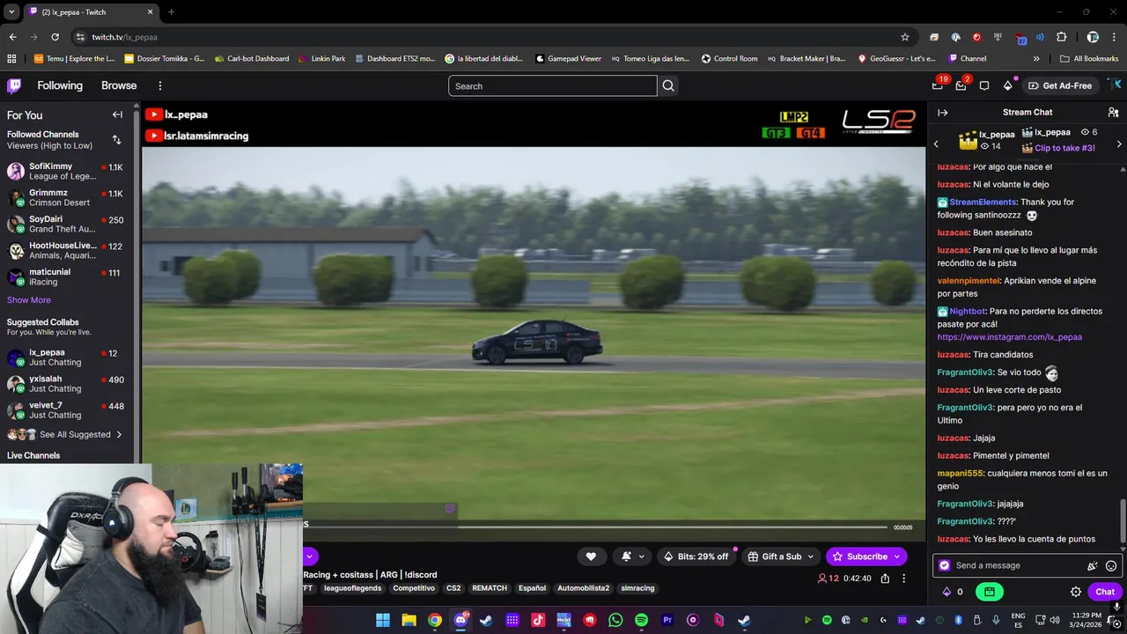The height and width of the screenshot is (634, 1127).
Task: Click the search magnifier button
Action: (x=668, y=85)
